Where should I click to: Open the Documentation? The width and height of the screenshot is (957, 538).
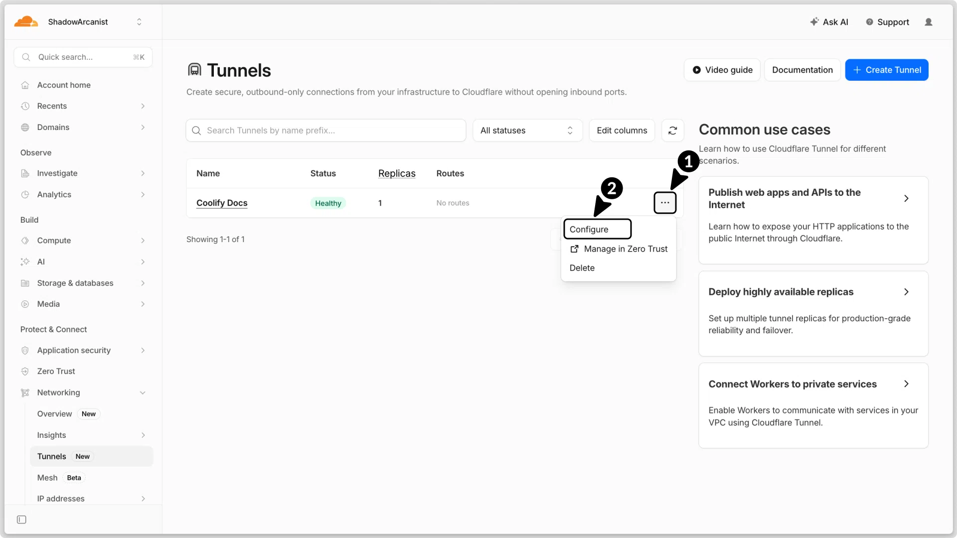click(x=802, y=70)
